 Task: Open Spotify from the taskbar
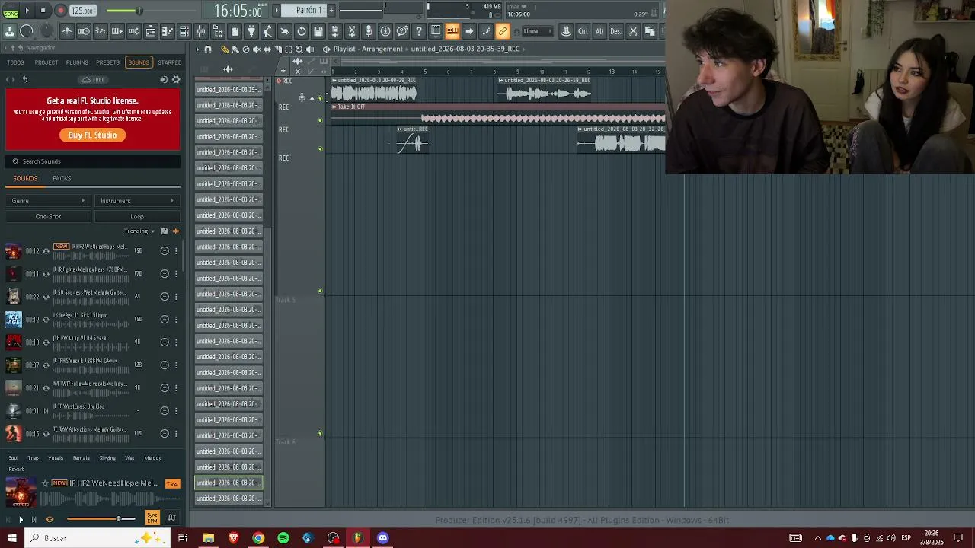pos(283,538)
